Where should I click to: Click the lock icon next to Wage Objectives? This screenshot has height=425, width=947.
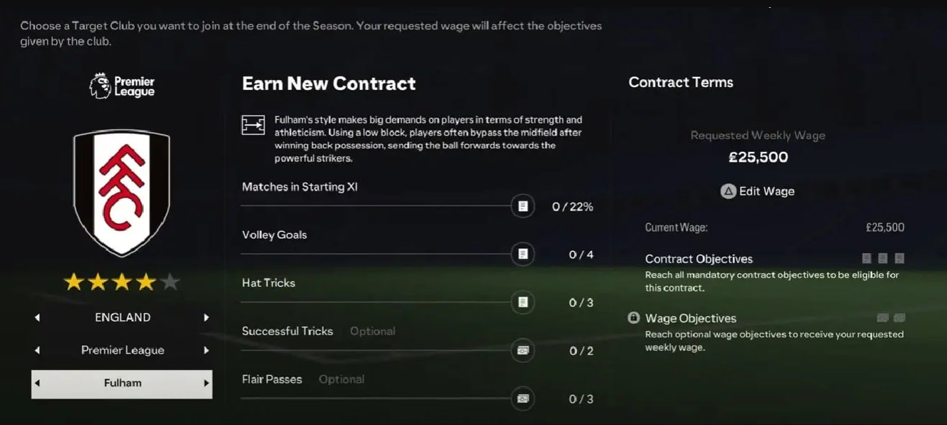click(x=633, y=318)
